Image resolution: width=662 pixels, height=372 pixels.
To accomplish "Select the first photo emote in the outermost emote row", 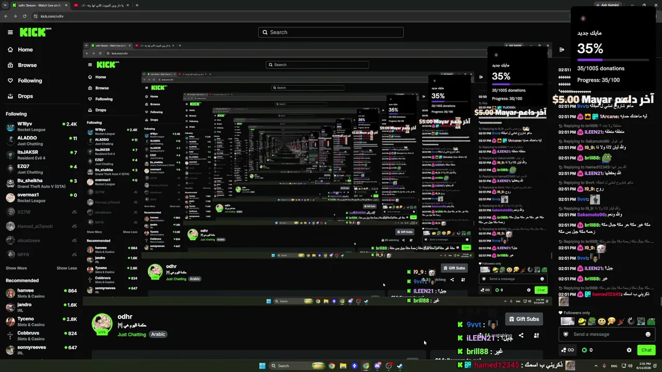I will tap(567, 321).
